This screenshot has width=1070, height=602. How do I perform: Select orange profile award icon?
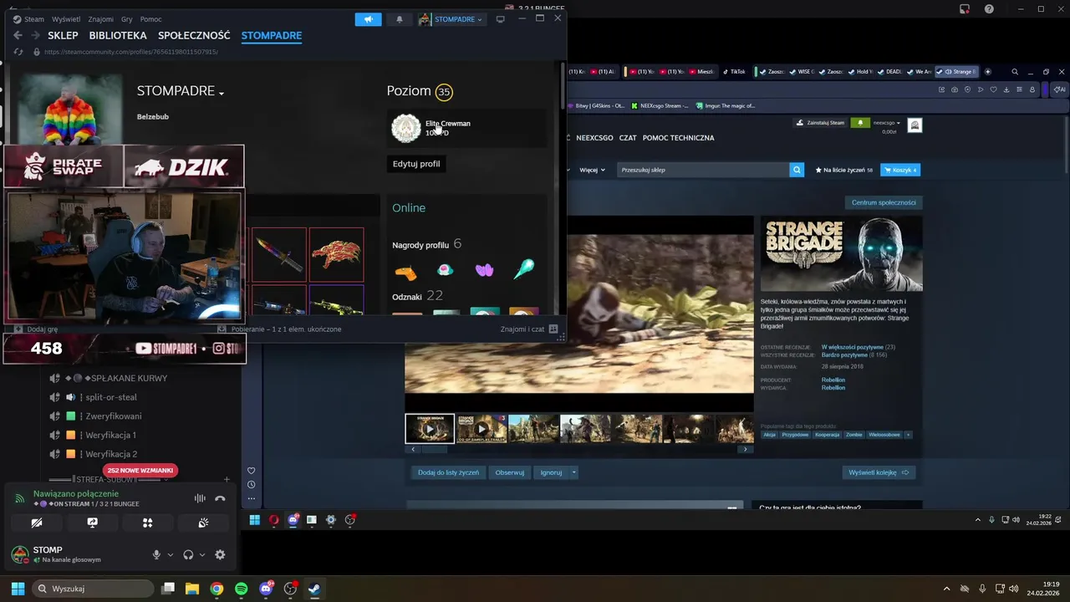click(x=405, y=272)
